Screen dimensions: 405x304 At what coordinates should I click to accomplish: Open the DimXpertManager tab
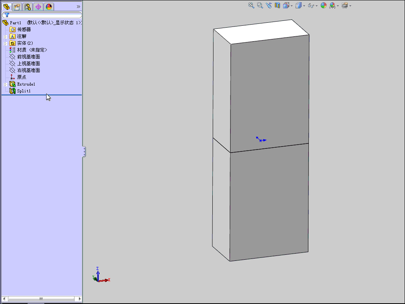point(38,7)
